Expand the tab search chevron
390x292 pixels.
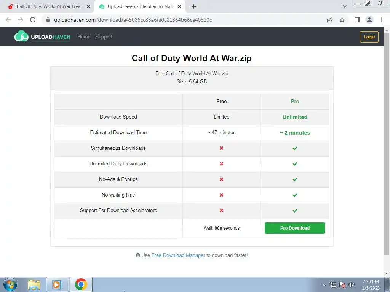tap(344, 6)
